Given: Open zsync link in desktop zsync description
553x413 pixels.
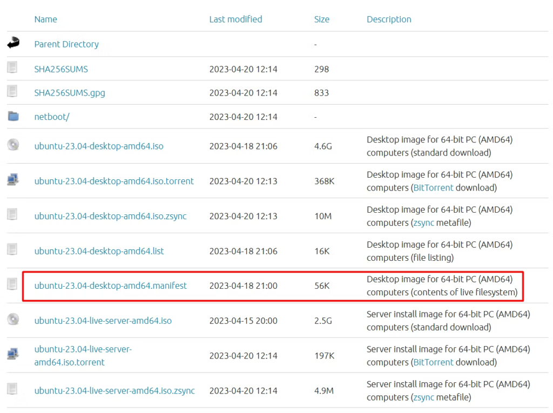Looking at the screenshot, I should [x=424, y=222].
